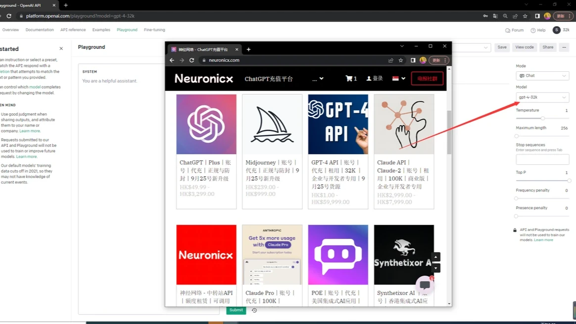Click the page scroll-up arrow widget
This screenshot has width=576, height=324.
point(435,257)
